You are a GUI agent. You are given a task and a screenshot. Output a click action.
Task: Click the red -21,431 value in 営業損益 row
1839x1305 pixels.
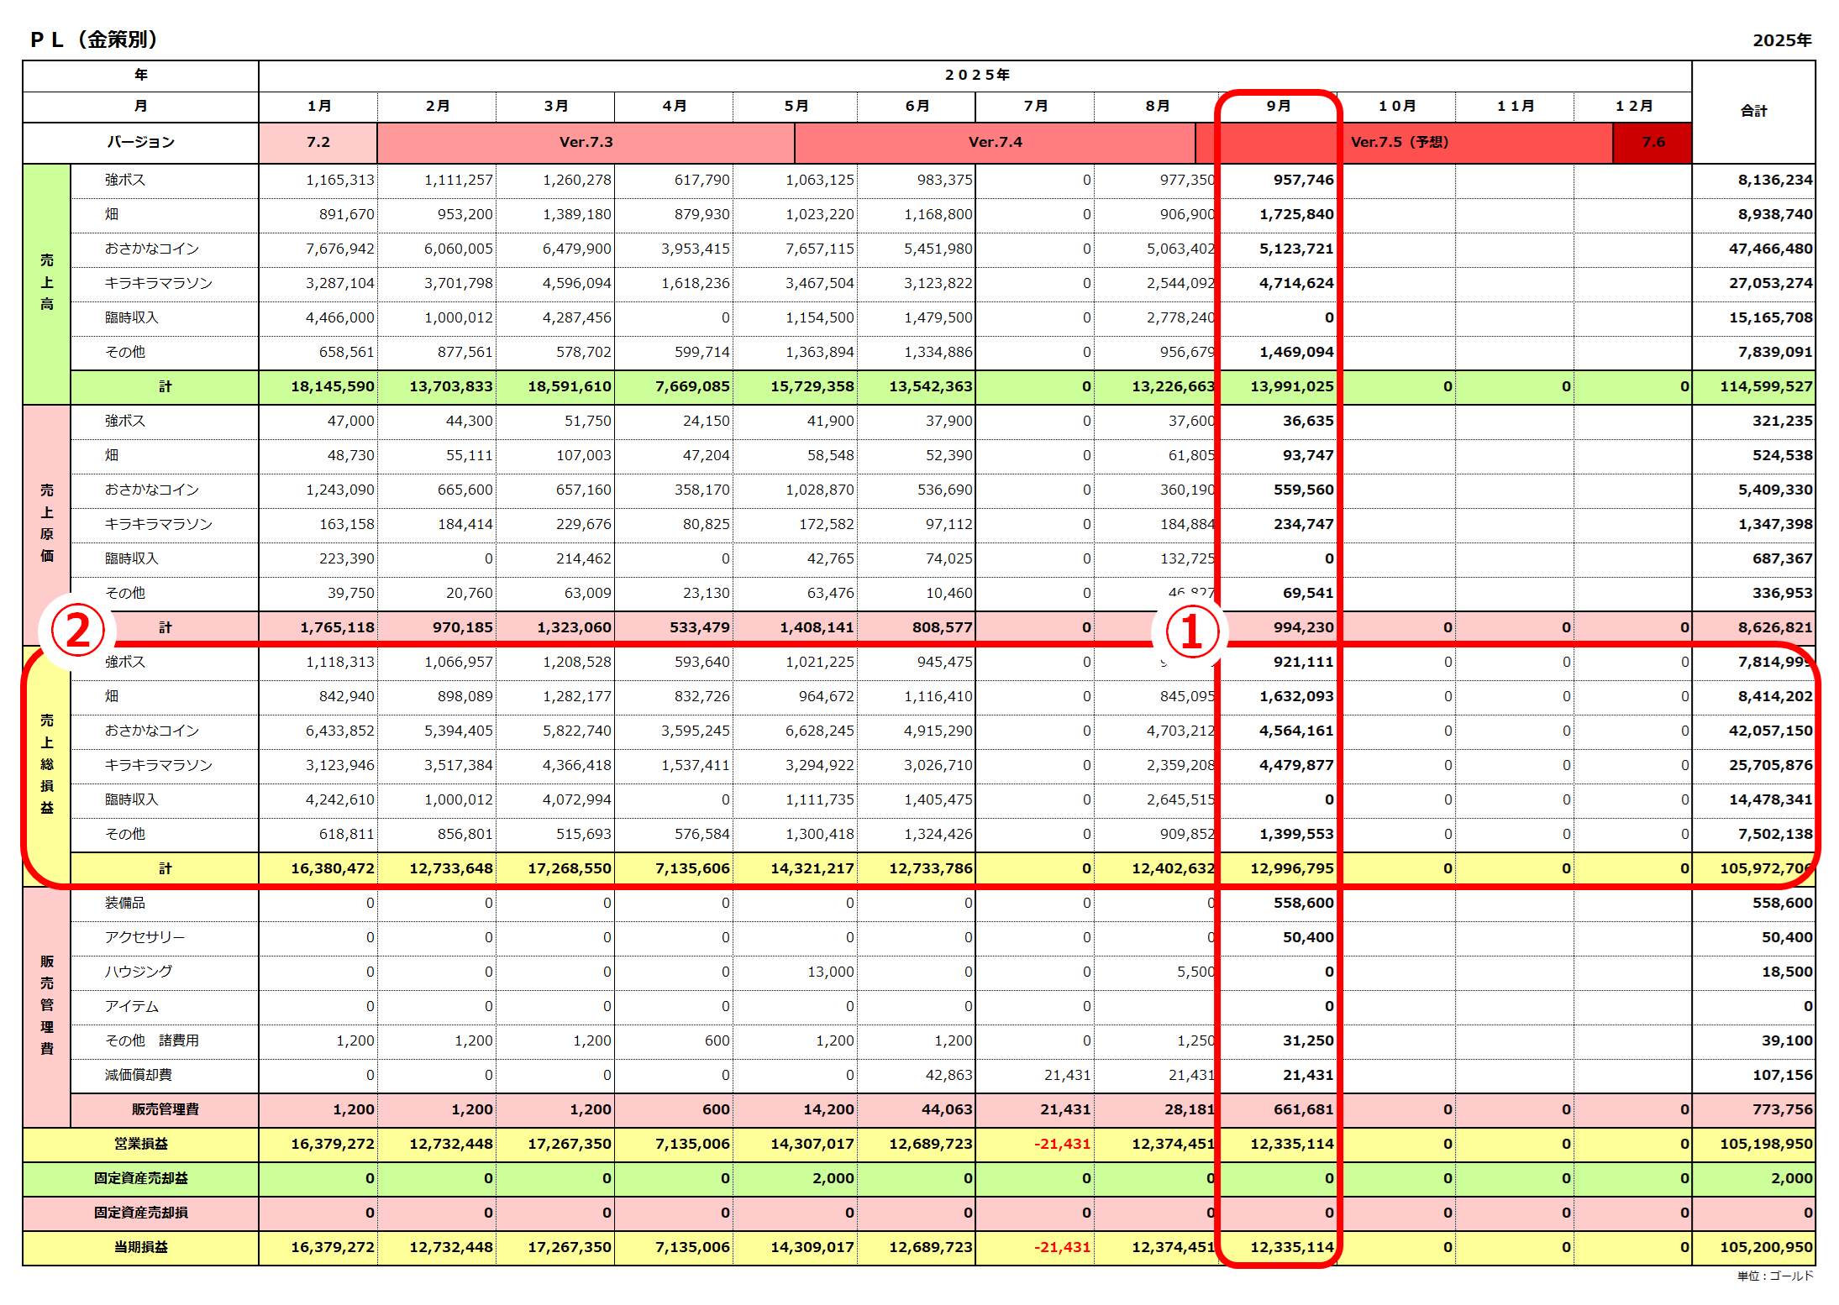click(x=1062, y=1144)
